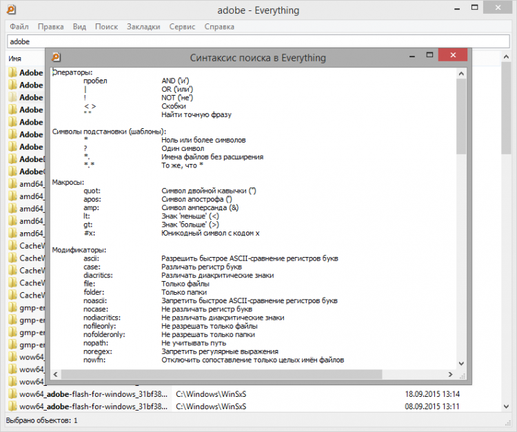Click path C:\Windows\WinSxS dated 18.09.2015
The height and width of the screenshot is (432, 517).
211,394
